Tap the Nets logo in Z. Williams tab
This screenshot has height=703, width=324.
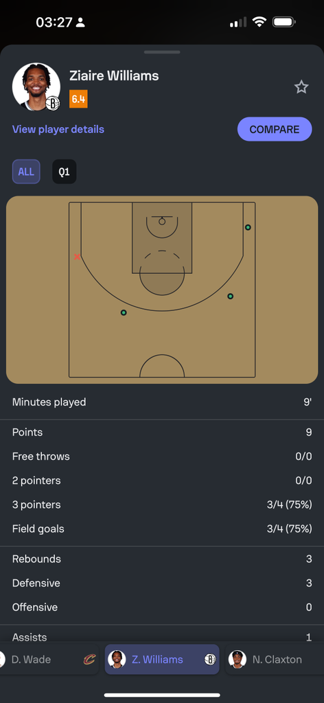coord(210,660)
